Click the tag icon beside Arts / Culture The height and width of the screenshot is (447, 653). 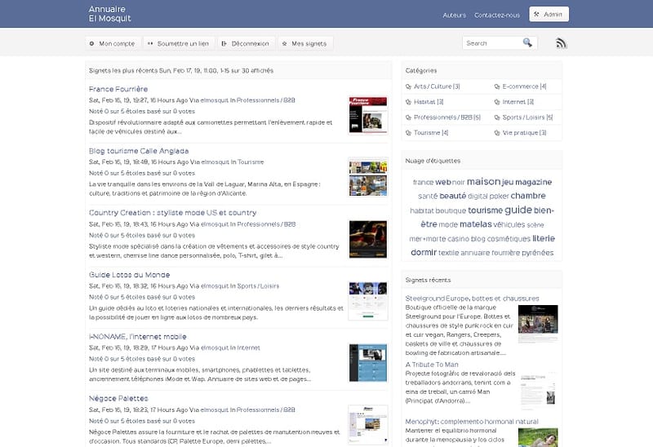pos(408,86)
